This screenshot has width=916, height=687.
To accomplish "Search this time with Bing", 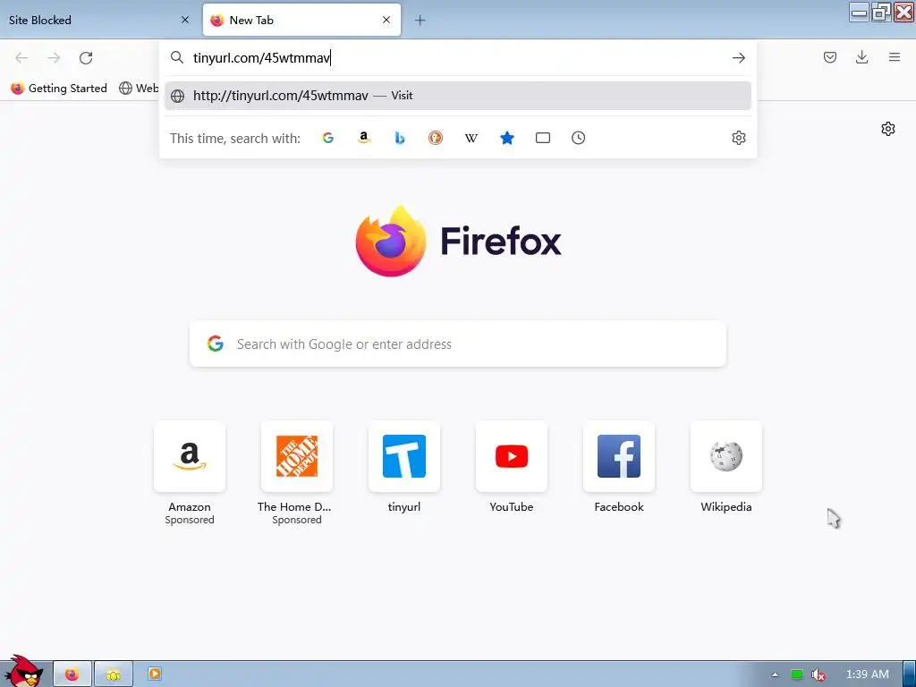I will [400, 138].
